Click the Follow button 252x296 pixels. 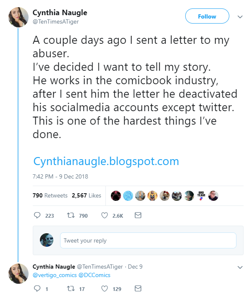[207, 16]
